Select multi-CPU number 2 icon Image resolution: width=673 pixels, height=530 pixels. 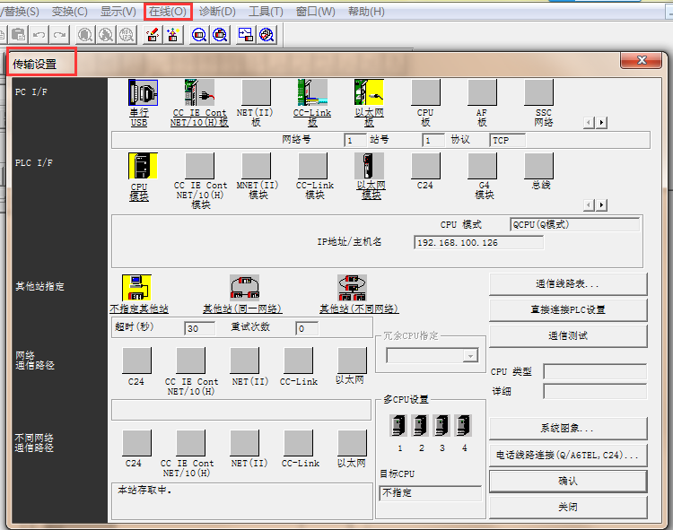420,425
